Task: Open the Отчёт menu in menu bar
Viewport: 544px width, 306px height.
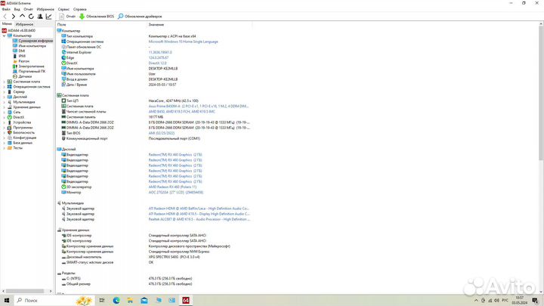Action: tap(29, 9)
